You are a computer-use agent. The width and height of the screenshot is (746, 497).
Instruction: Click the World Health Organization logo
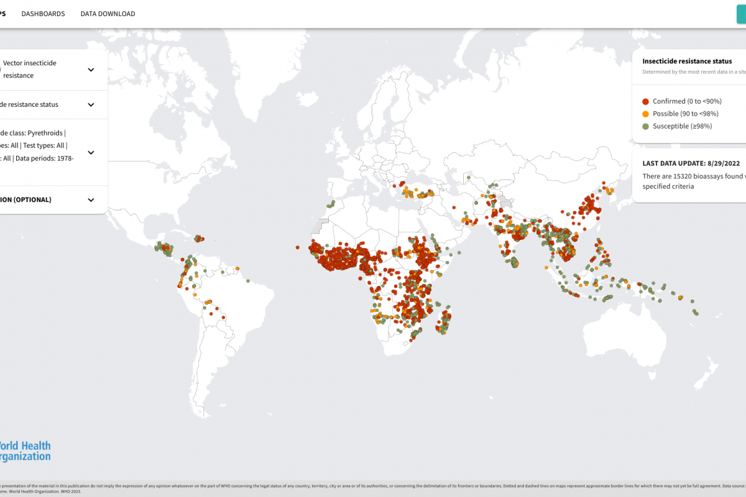pyautogui.click(x=25, y=451)
